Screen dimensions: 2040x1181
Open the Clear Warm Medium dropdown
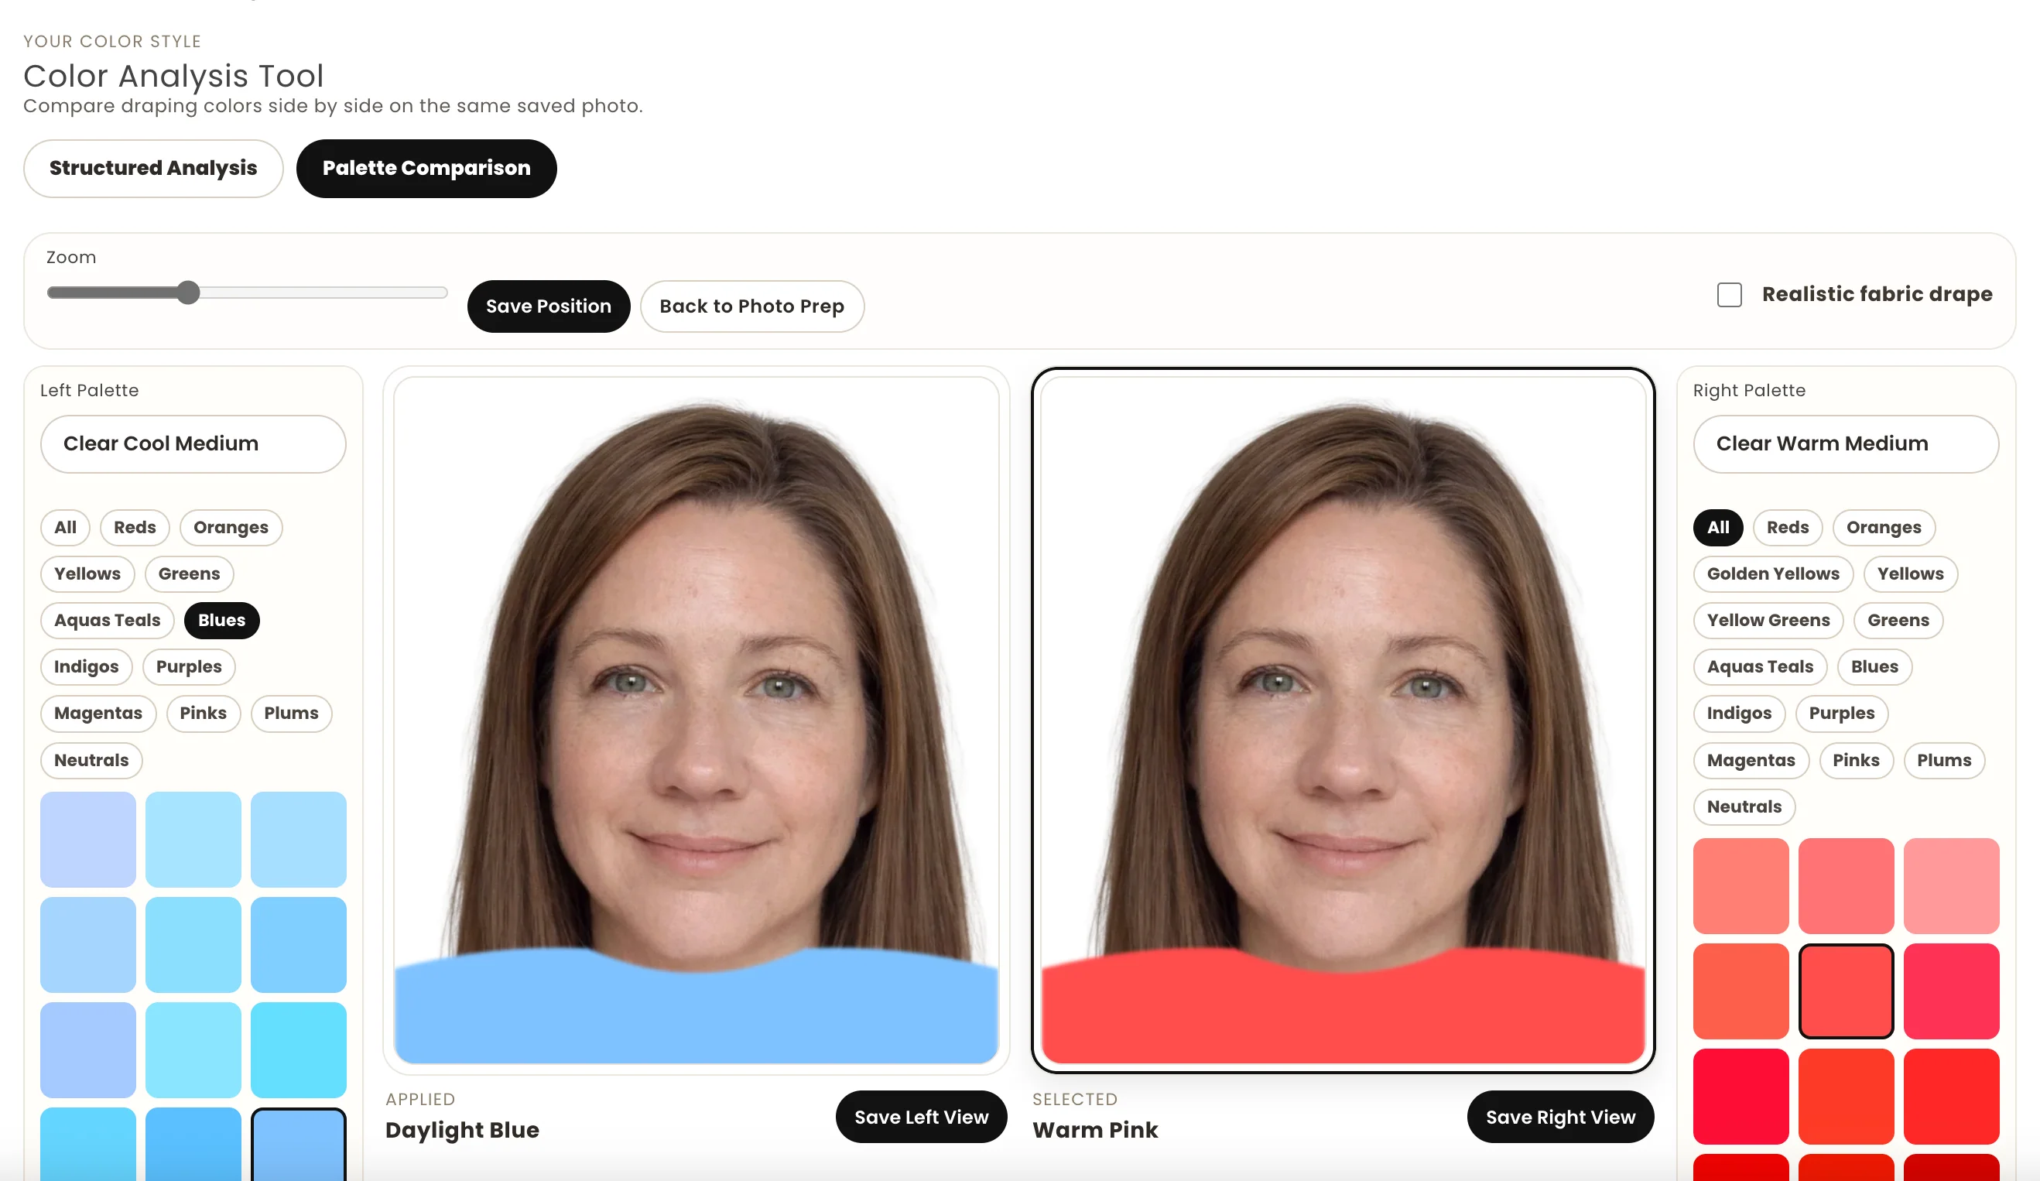(x=1845, y=443)
